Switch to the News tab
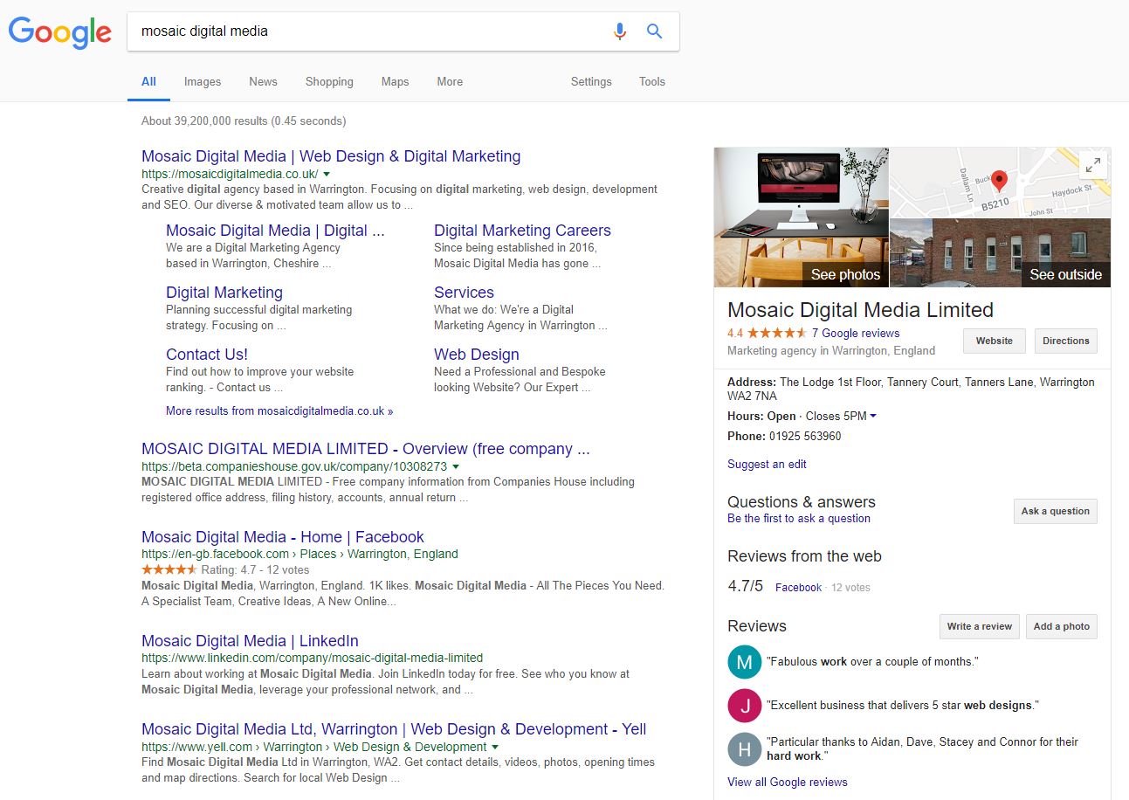The width and height of the screenshot is (1129, 800). coord(263,81)
